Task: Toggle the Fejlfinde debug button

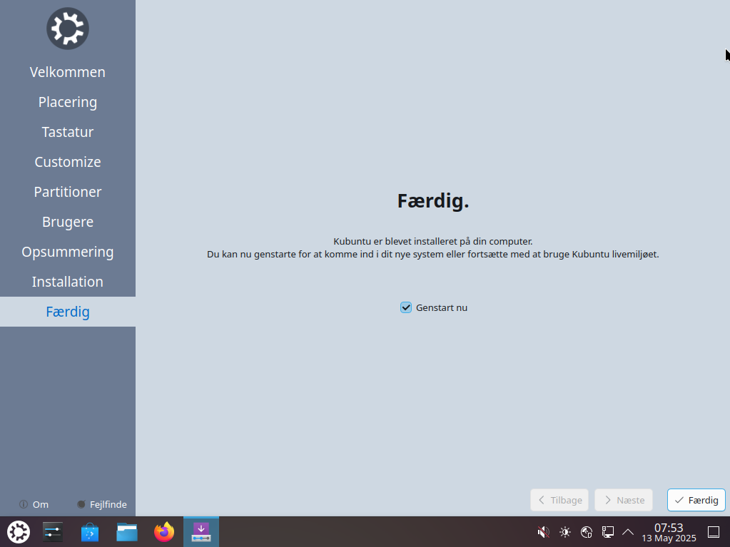Action: (101, 504)
